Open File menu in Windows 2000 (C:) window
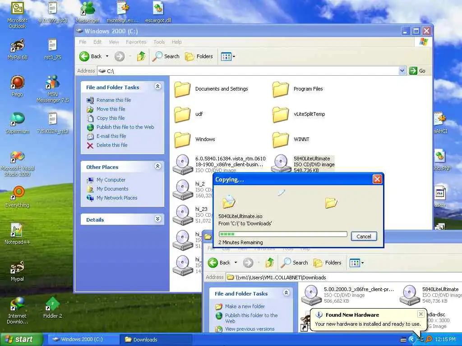The image size is (462, 346). click(83, 42)
